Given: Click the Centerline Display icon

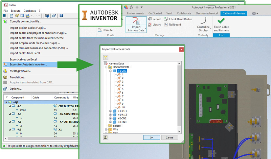Looking at the screenshot, I should [x=203, y=21].
